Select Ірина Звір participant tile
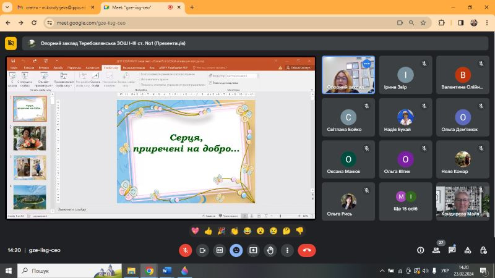 pos(405,75)
